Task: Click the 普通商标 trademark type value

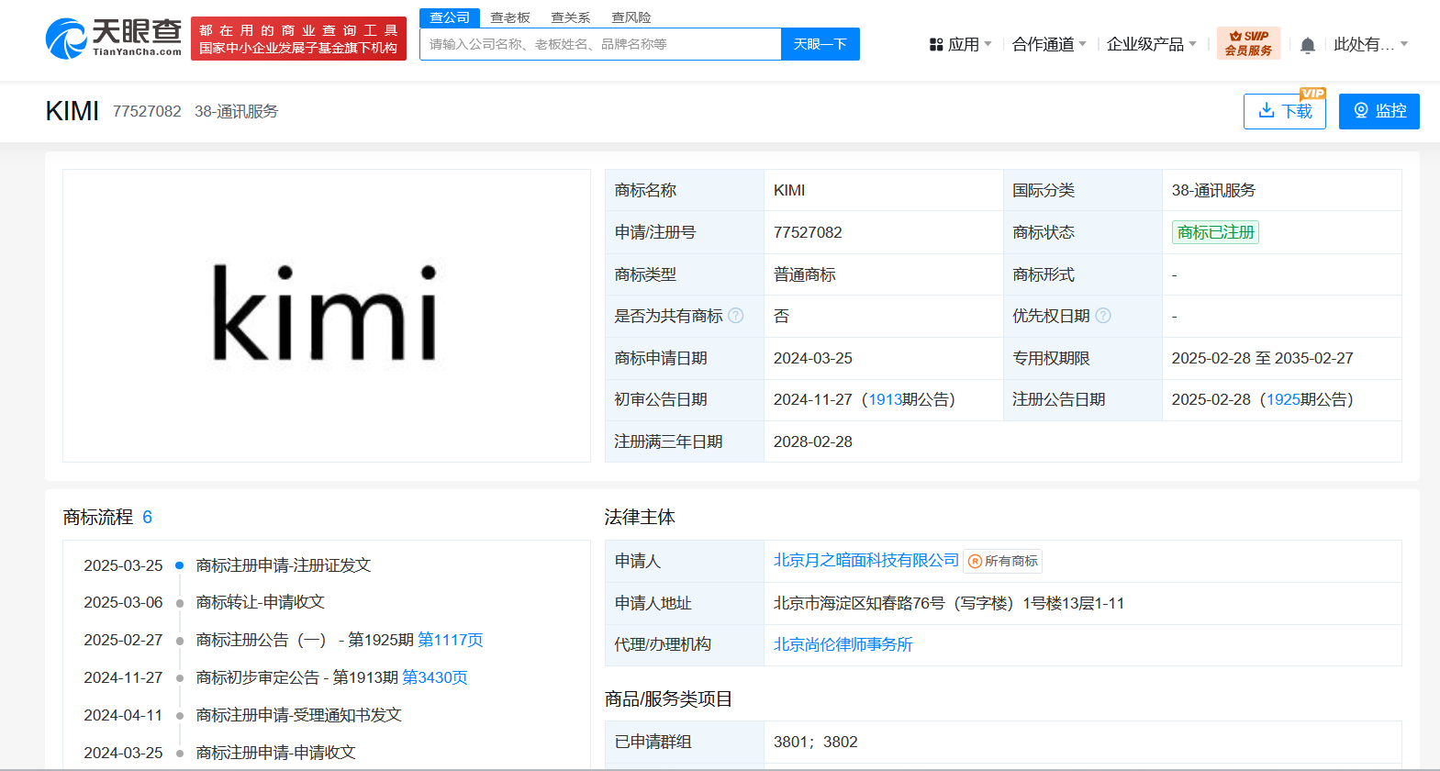Action: coord(805,274)
